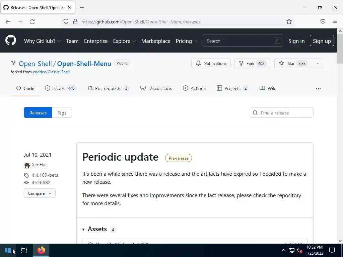
Task: Show hidden system tray icons
Action: click(283, 250)
